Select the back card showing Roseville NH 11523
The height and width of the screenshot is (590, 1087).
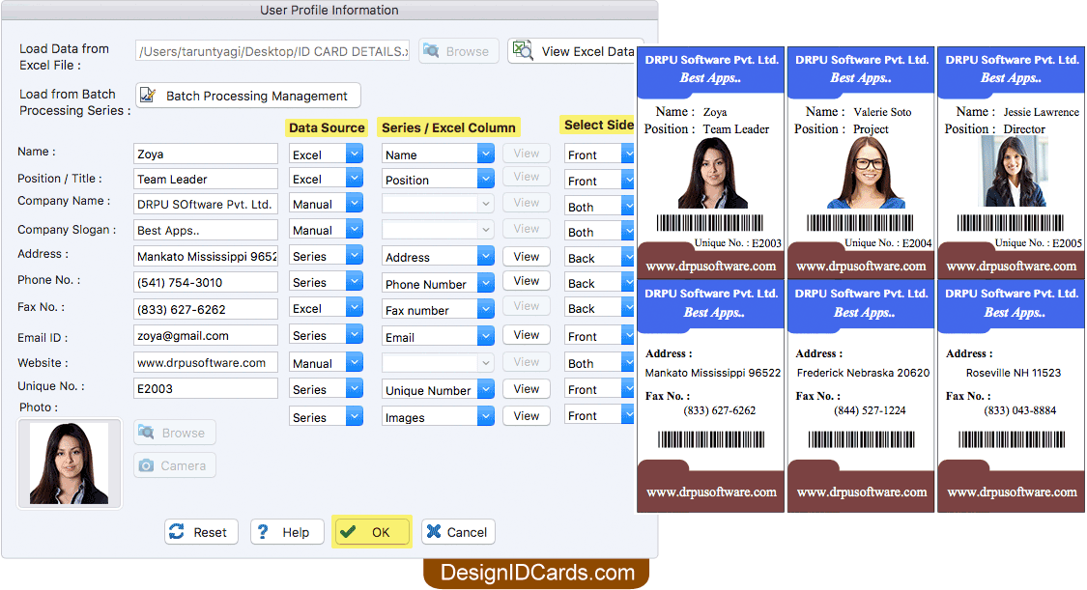tap(1011, 396)
